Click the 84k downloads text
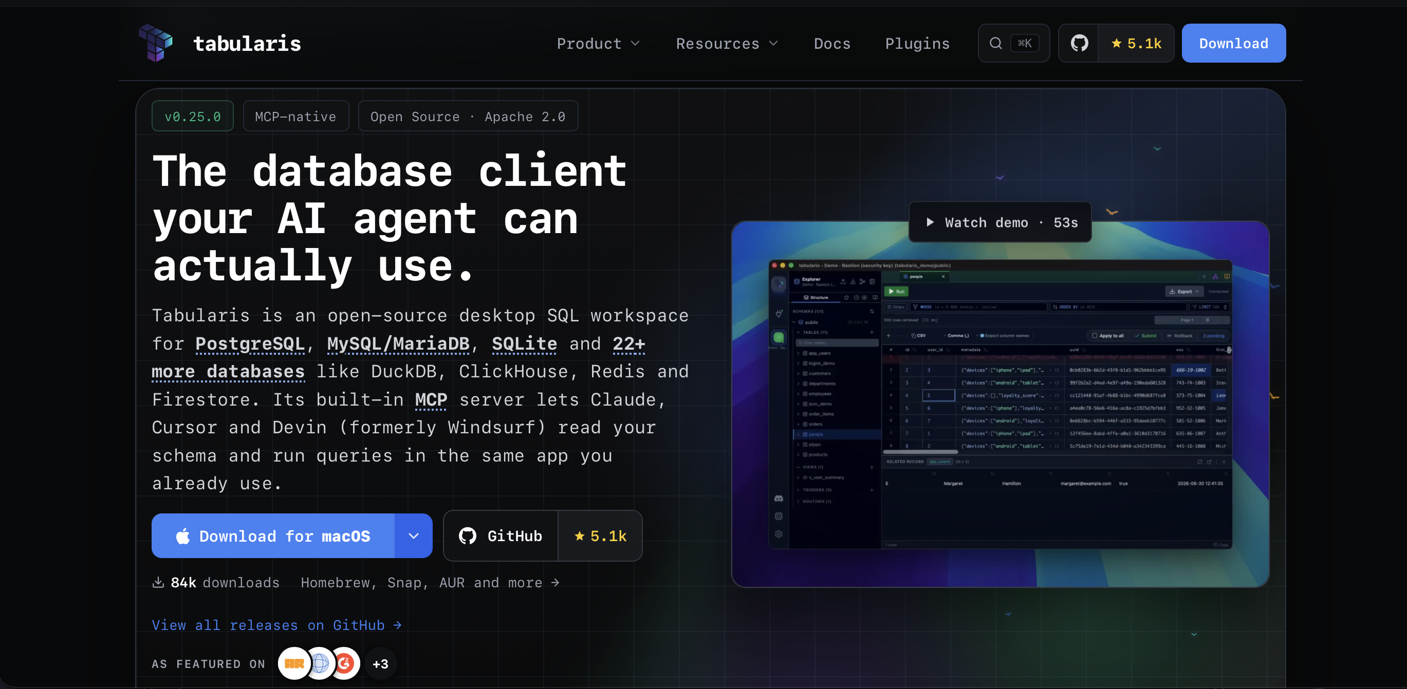This screenshot has width=1407, height=689. [x=216, y=583]
